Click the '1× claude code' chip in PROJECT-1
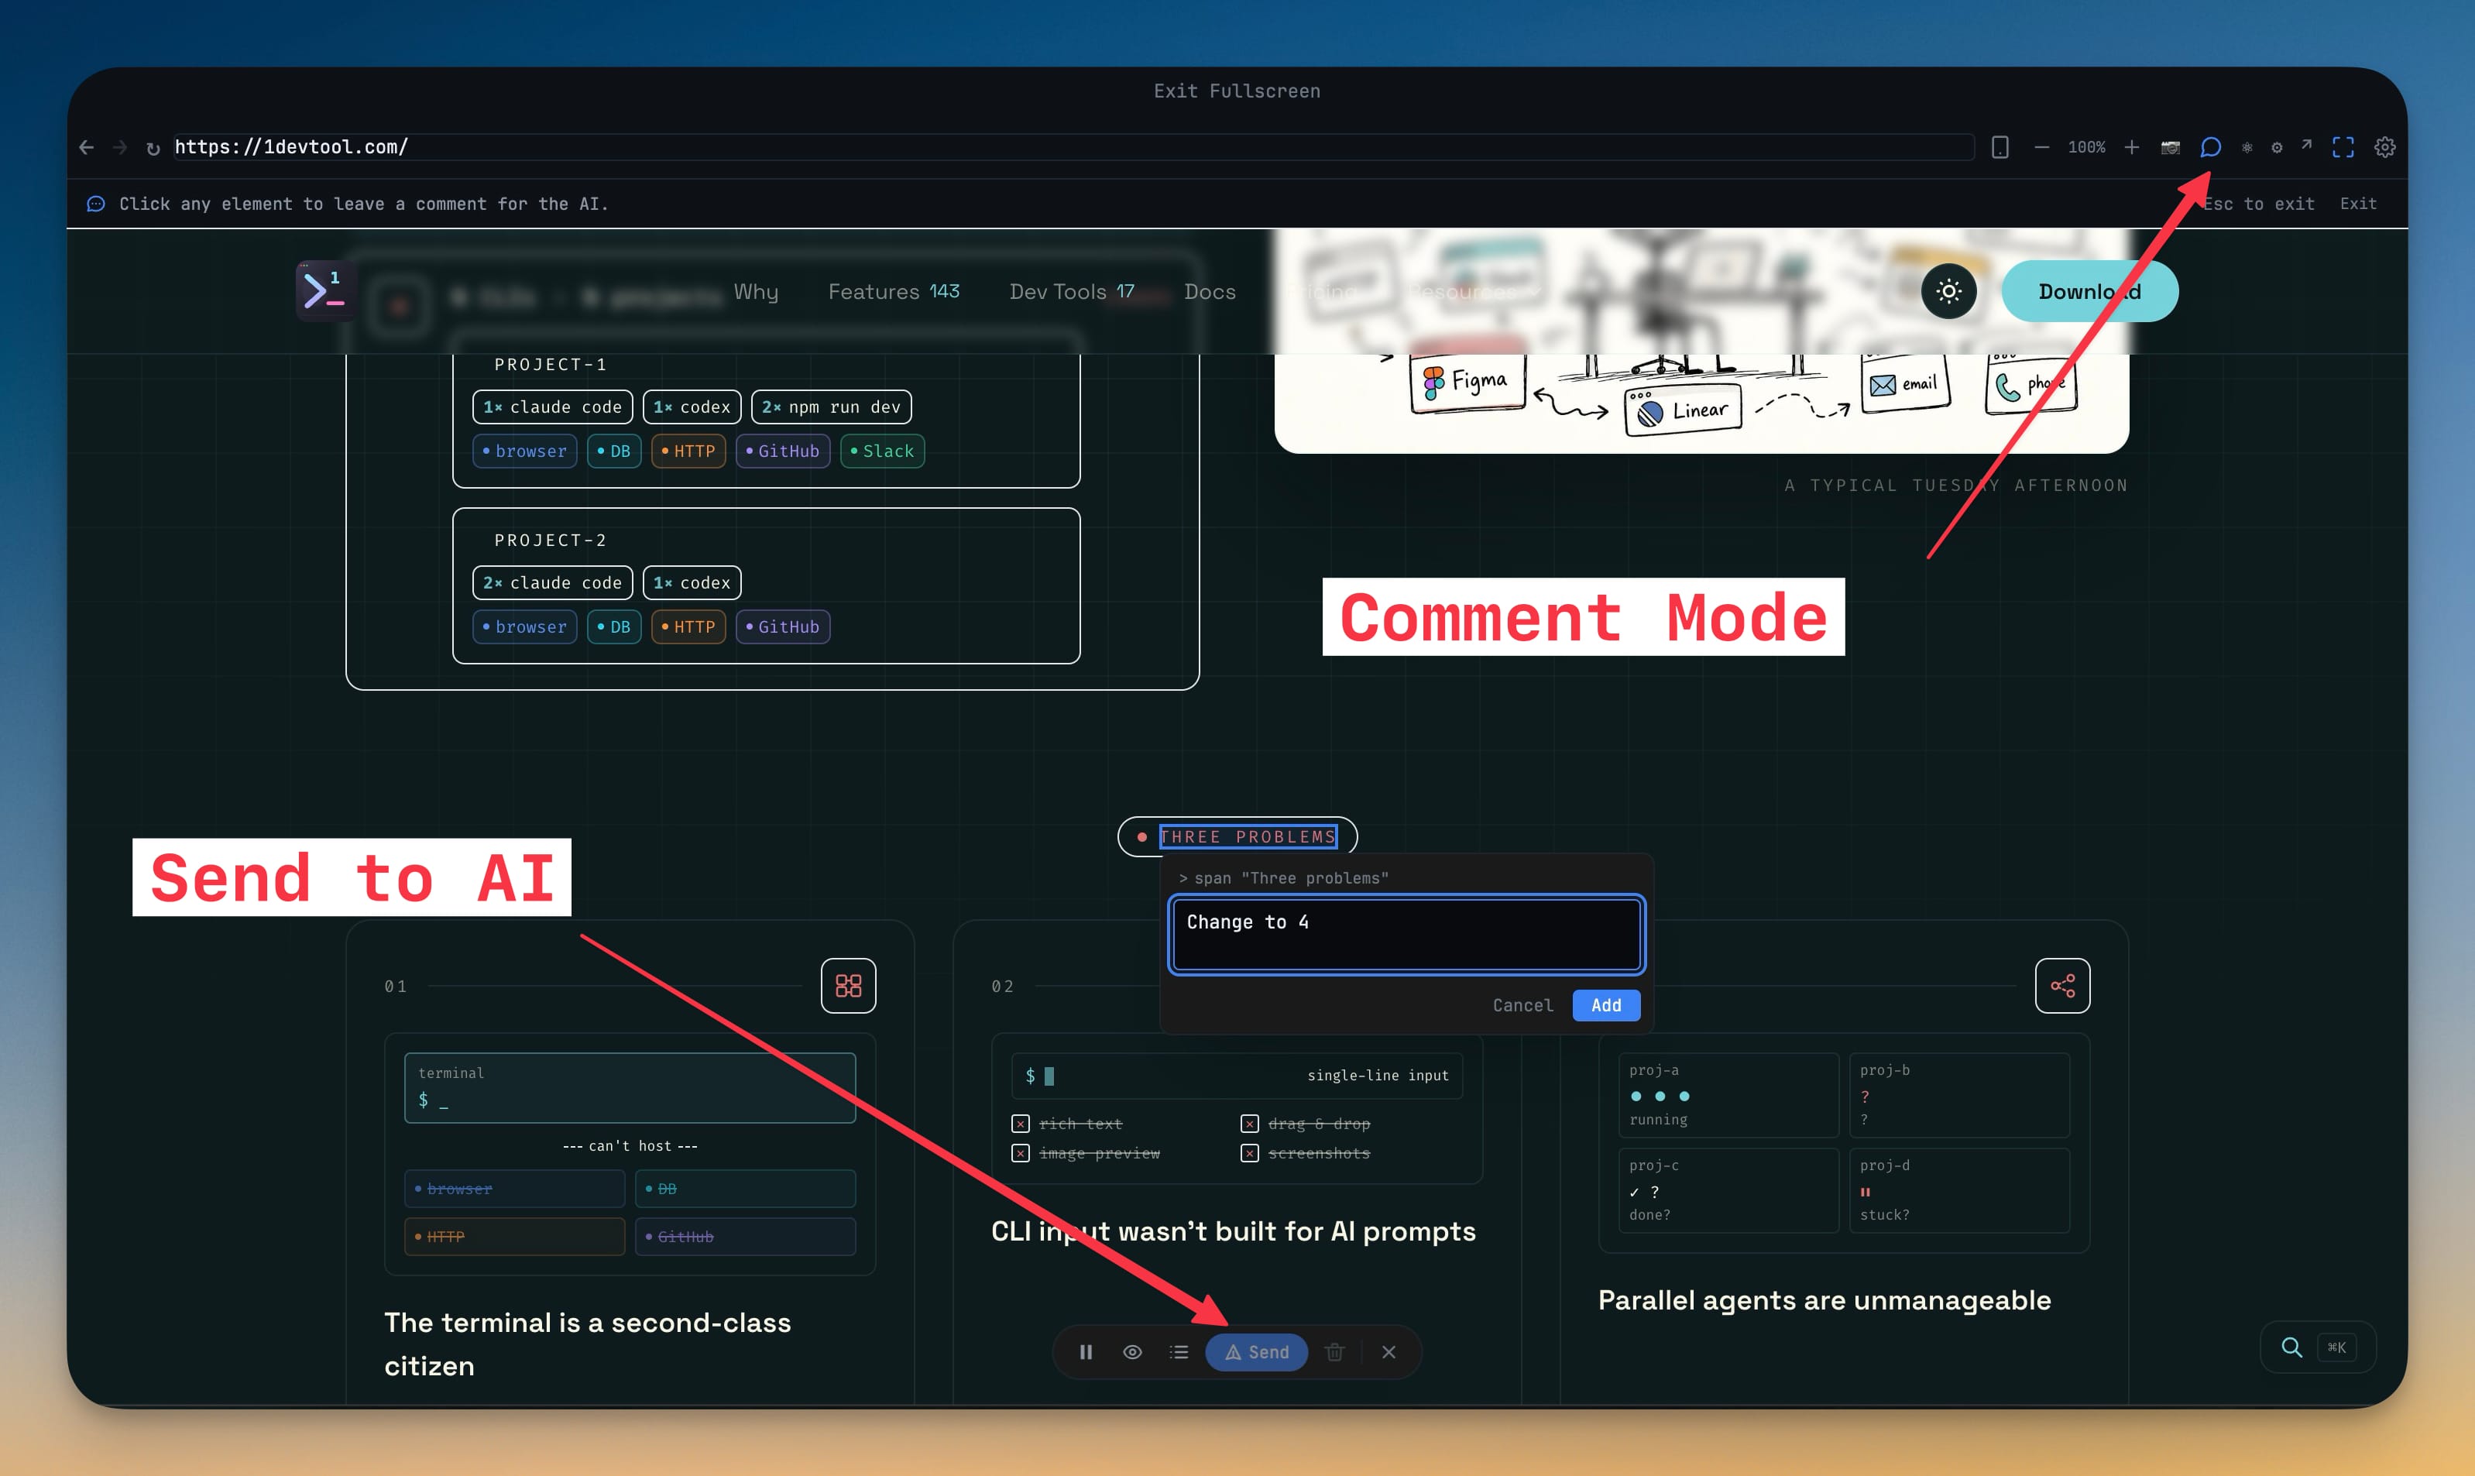 coord(552,407)
